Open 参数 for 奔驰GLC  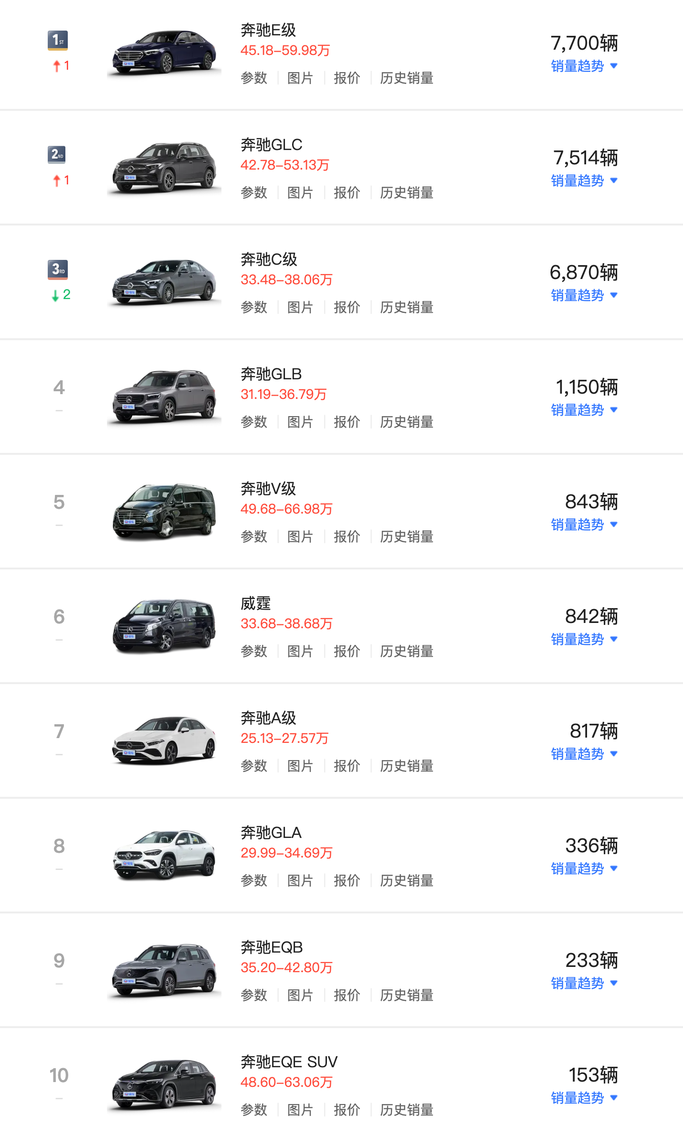254,193
